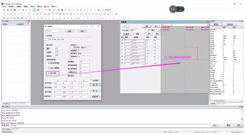Click the highlighted connect controller toolbar icon
Screen dimensions: 246x136
34,10
